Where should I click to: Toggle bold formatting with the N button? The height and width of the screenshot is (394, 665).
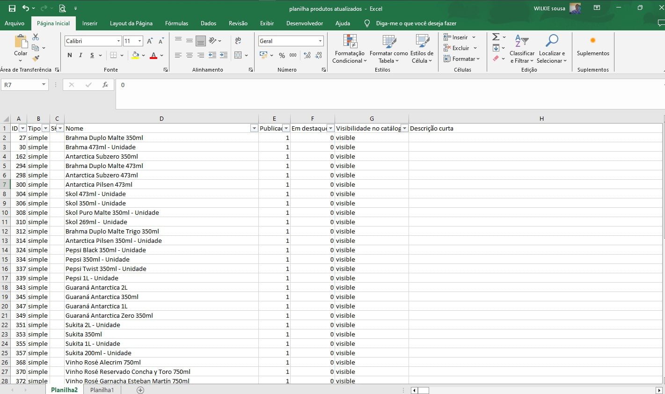[69, 55]
